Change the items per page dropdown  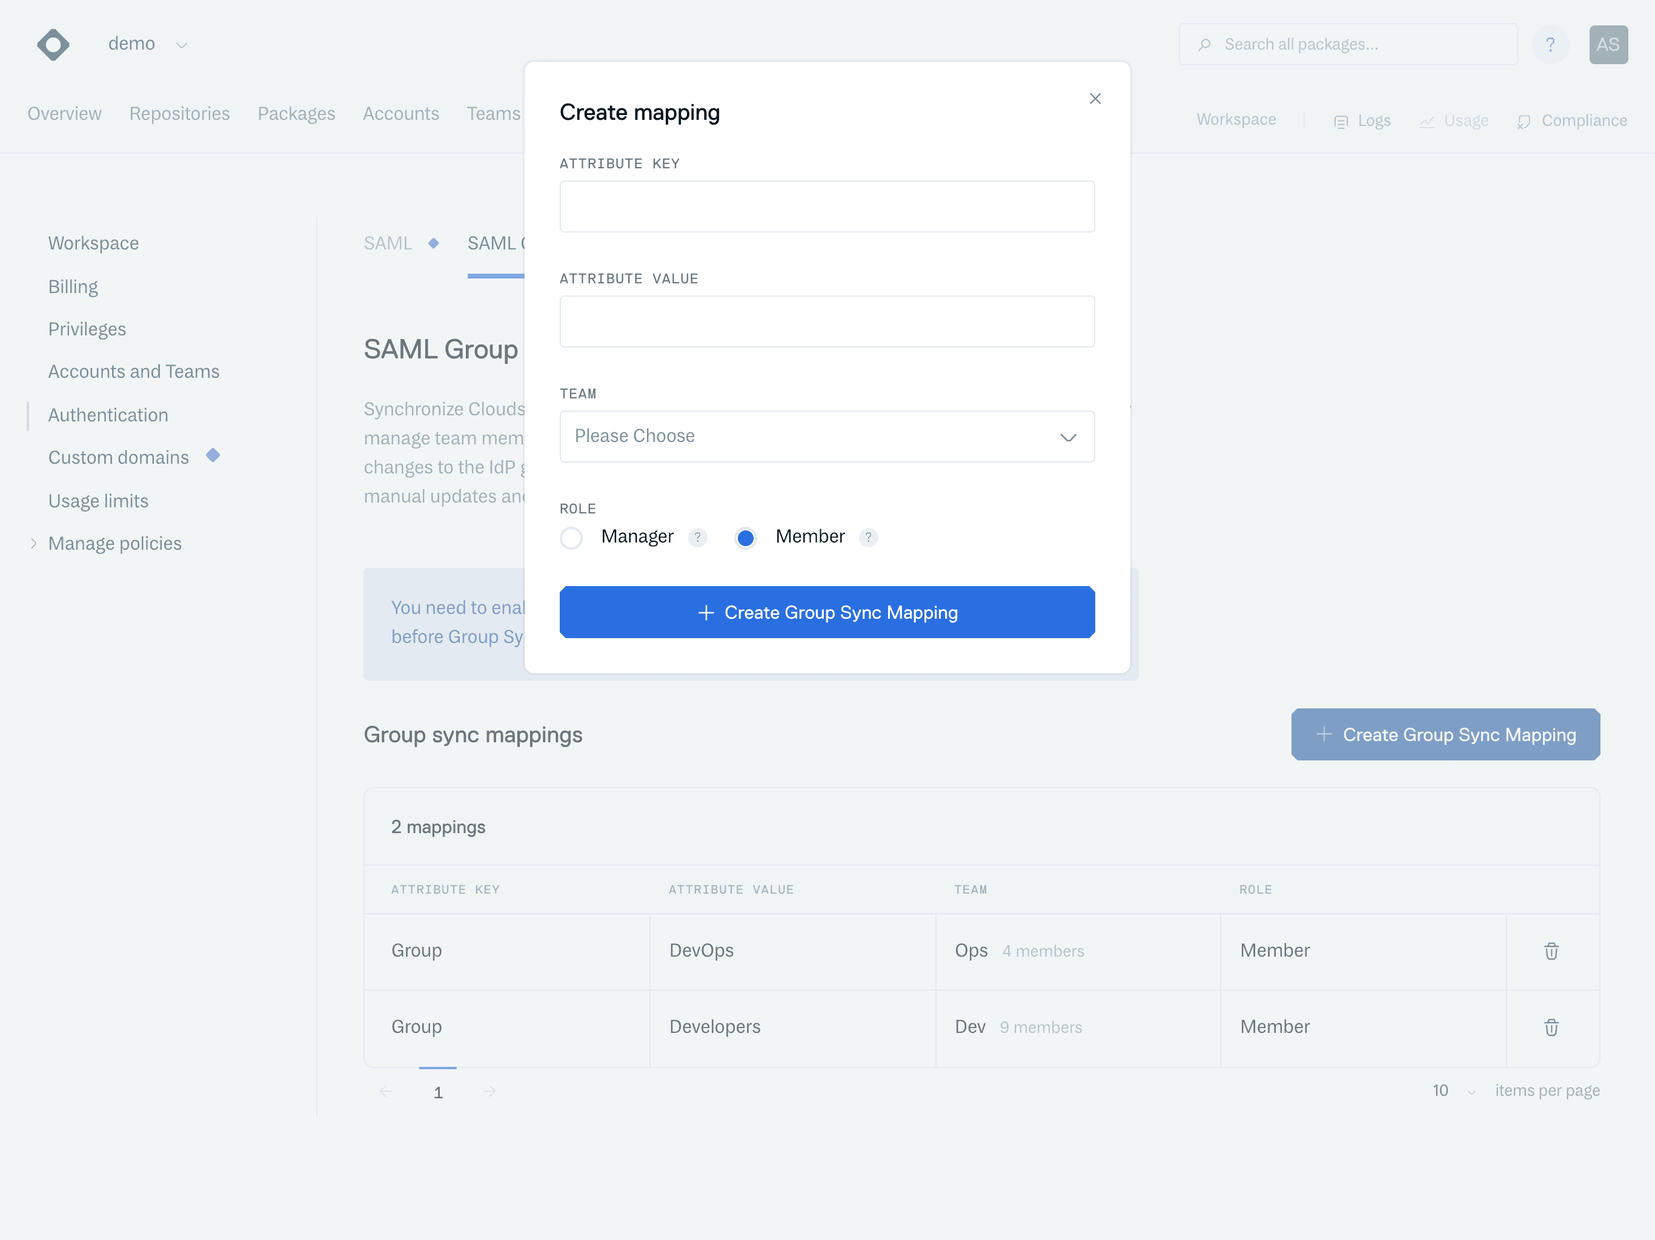pos(1453,1090)
